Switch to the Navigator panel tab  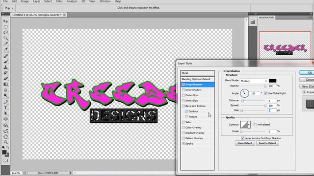point(266,18)
